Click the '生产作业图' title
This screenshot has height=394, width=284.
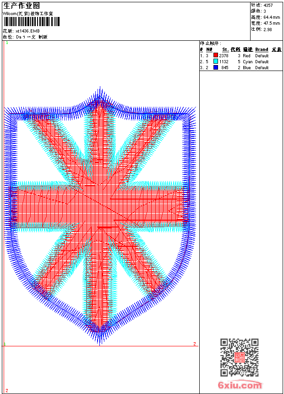pos(22,6)
